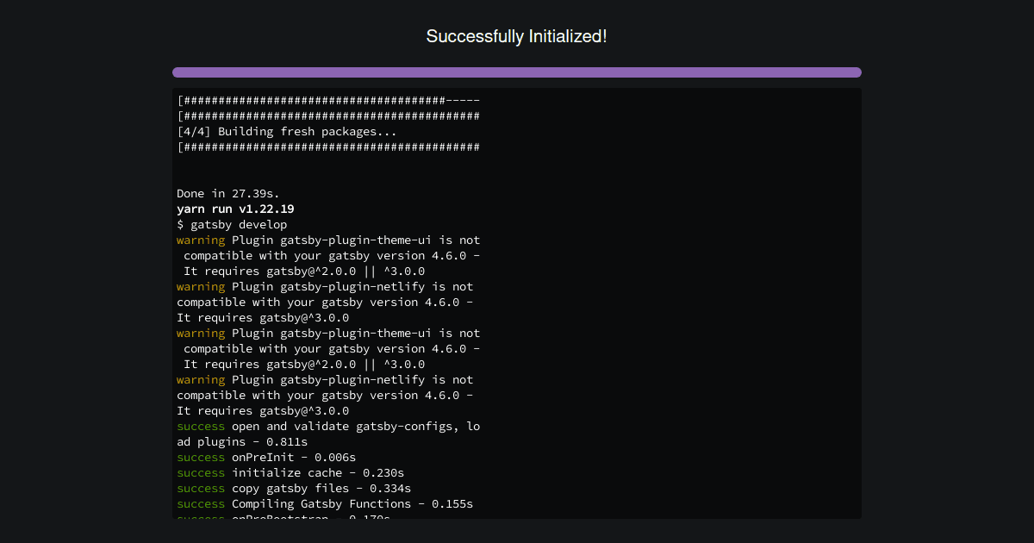Click the purple progress bar
Viewport: 1034px width, 543px height.
click(516, 72)
